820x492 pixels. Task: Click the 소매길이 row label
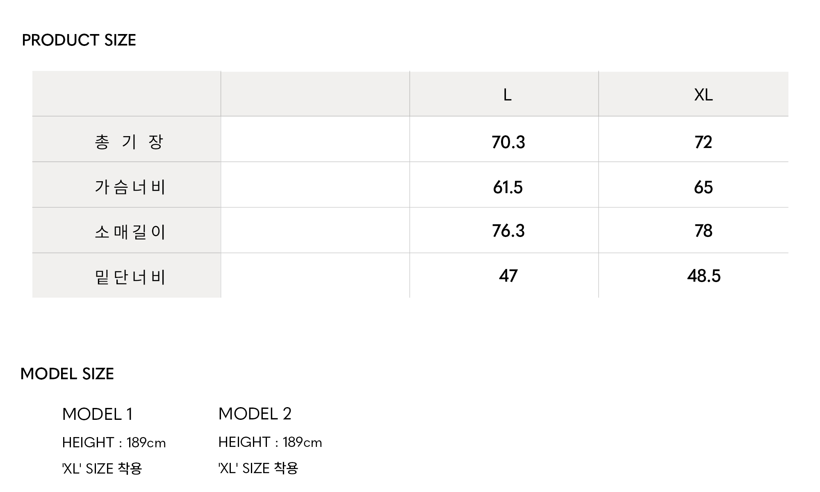[130, 232]
